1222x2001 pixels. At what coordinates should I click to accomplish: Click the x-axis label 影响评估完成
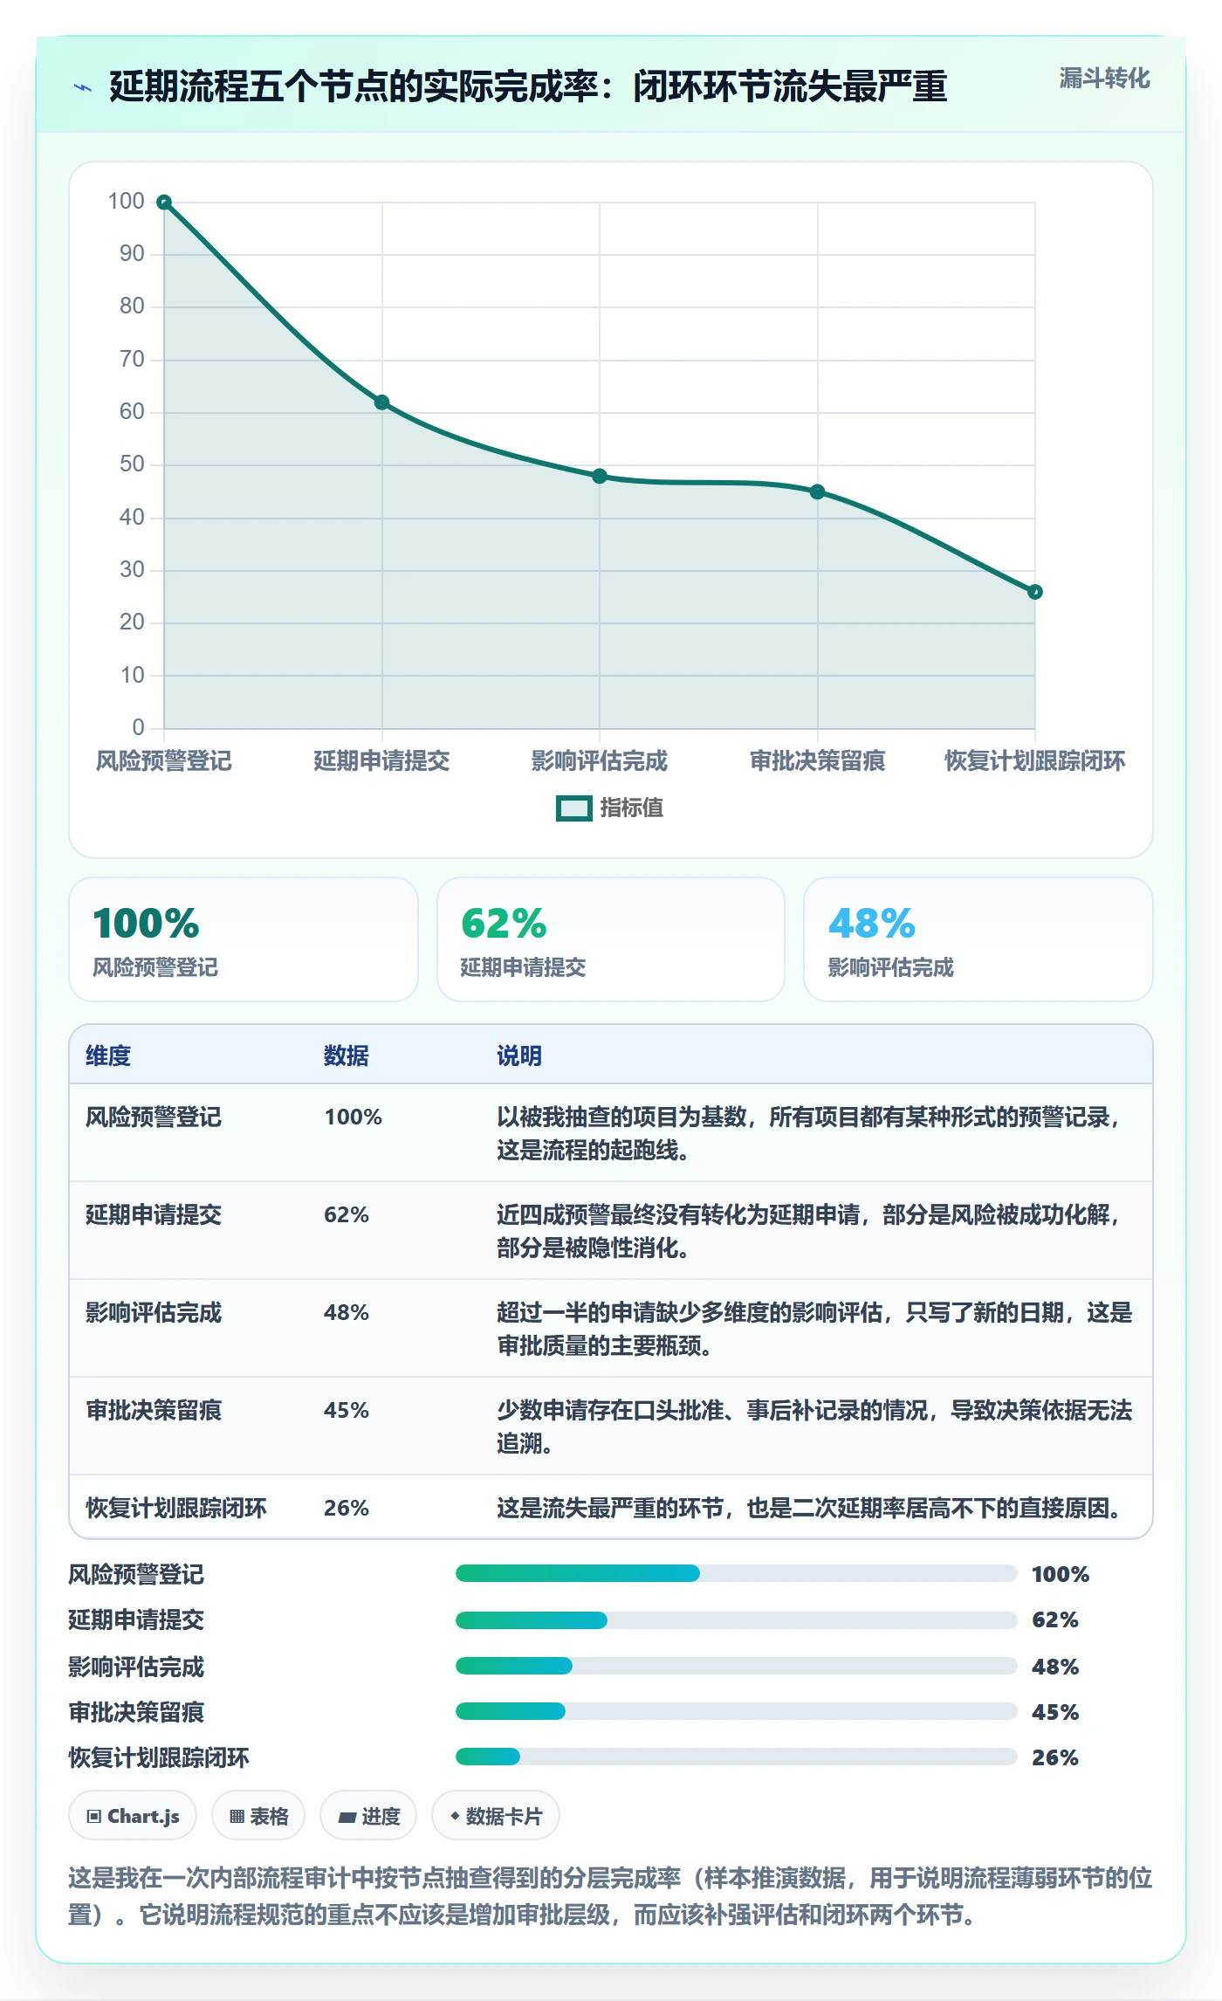click(x=600, y=761)
